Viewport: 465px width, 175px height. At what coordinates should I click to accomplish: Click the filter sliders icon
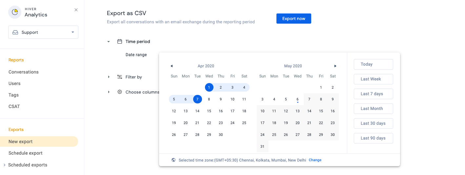click(120, 77)
